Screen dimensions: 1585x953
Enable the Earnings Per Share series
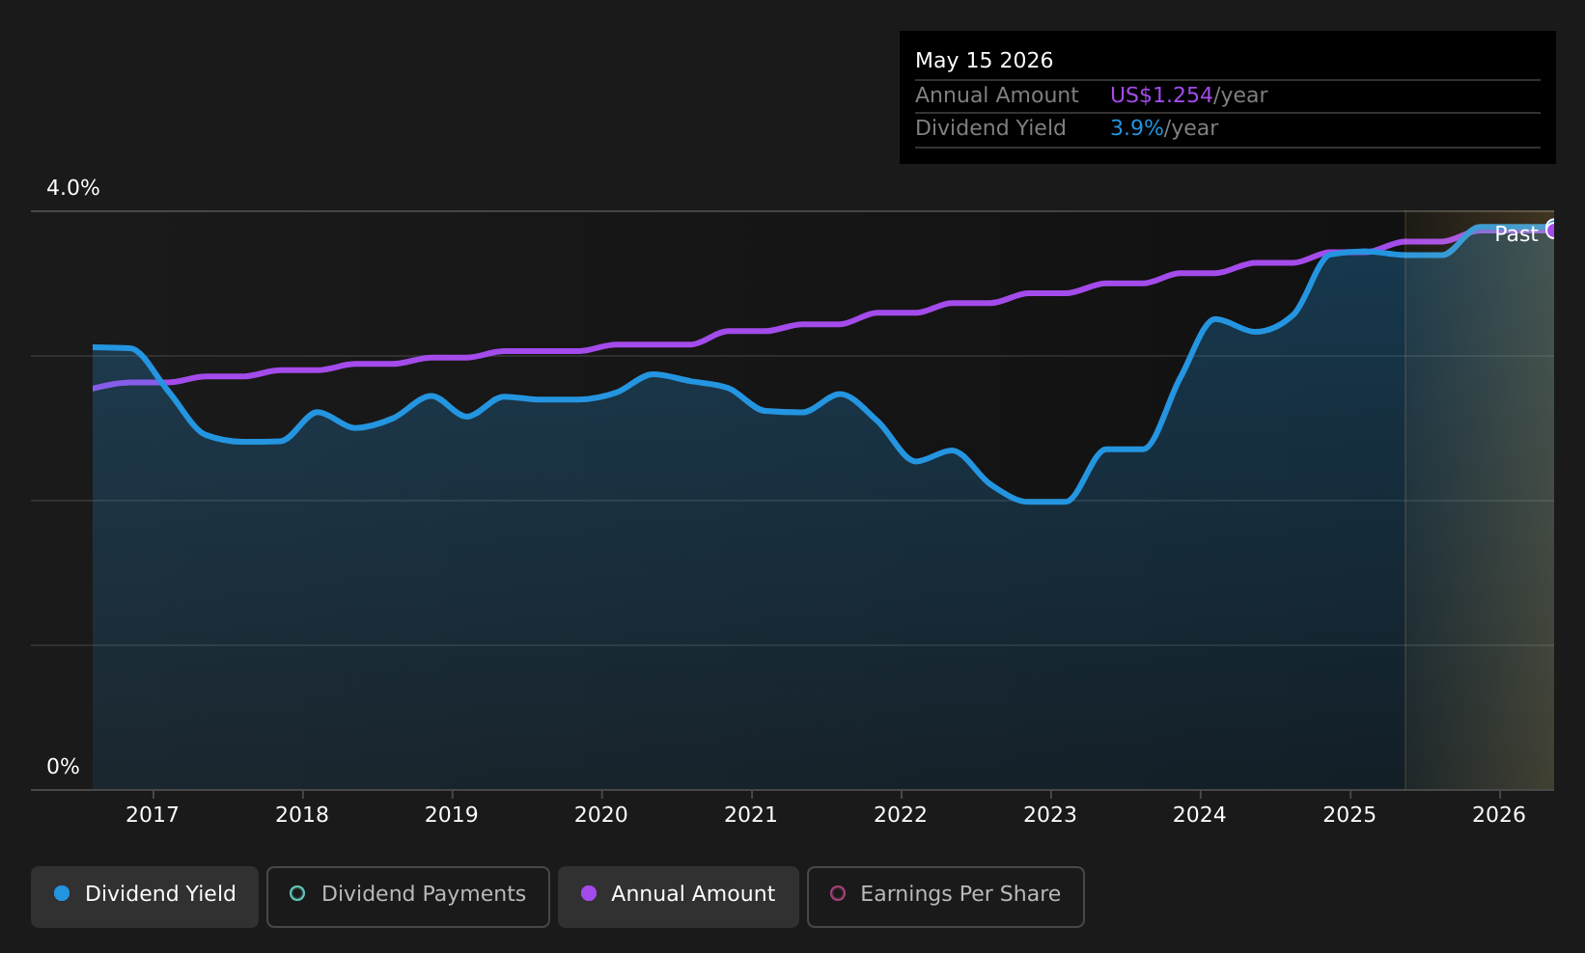pos(946,897)
